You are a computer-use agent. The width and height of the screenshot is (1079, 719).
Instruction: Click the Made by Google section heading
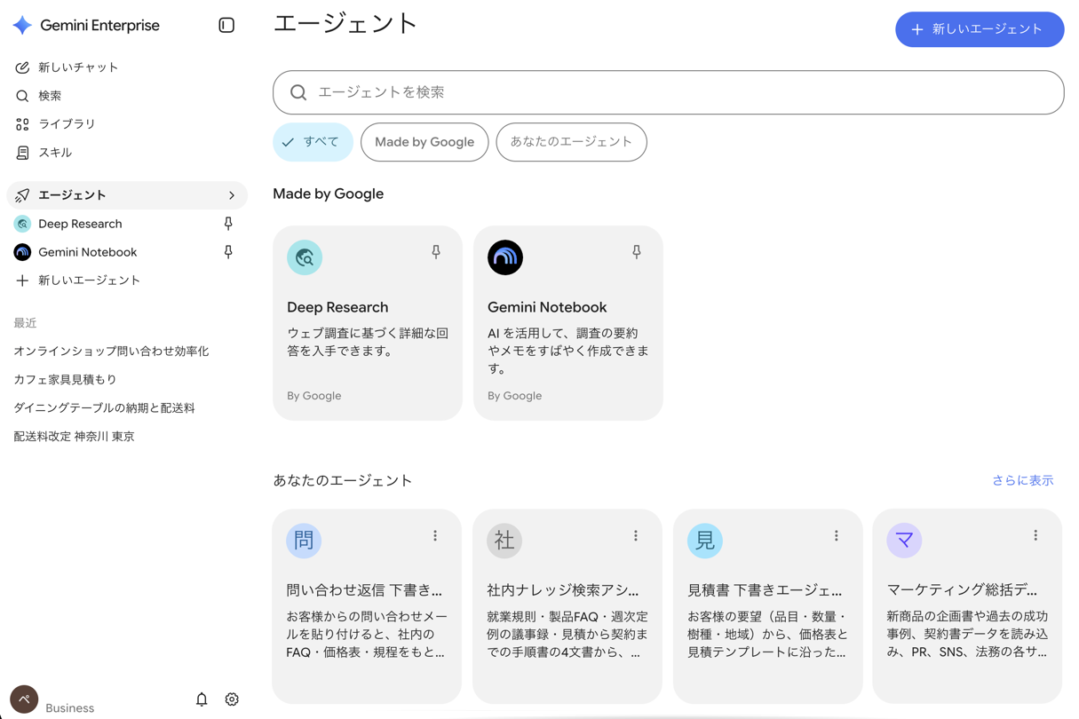click(329, 194)
